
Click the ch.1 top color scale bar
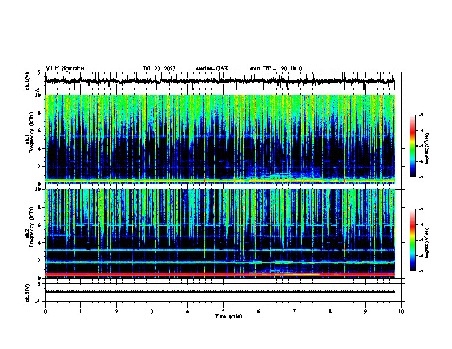tap(413, 146)
